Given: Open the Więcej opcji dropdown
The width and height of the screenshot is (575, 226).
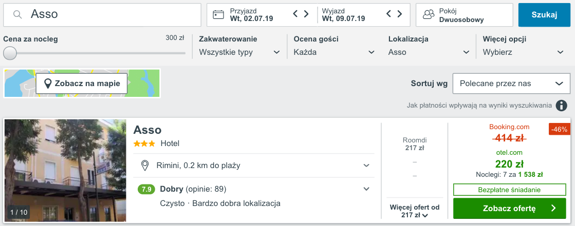Looking at the screenshot, I should pos(523,52).
